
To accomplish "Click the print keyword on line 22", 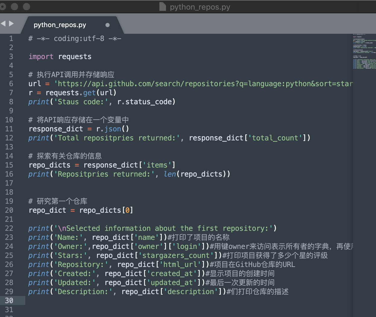I will click(x=39, y=228).
